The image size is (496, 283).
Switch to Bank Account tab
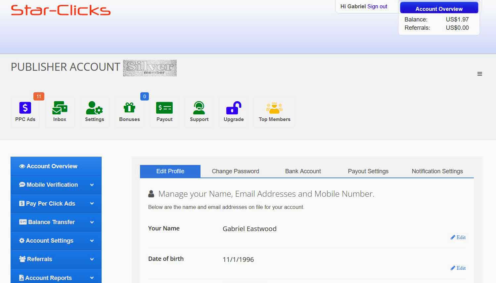tap(303, 171)
